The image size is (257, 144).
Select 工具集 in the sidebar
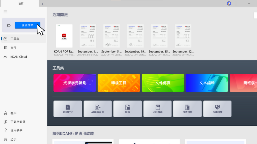pyautogui.click(x=24, y=39)
